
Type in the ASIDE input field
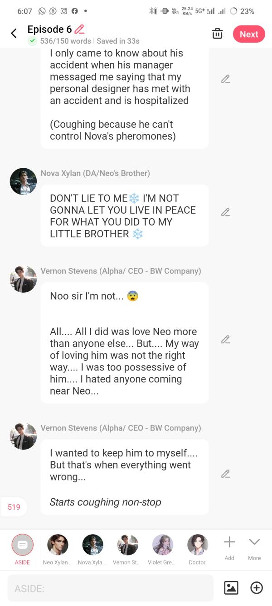point(110,588)
